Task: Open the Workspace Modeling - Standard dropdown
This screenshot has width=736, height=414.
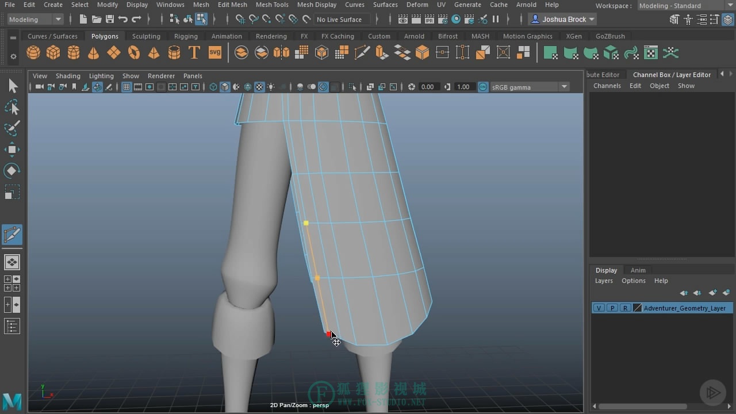Action: (x=687, y=6)
